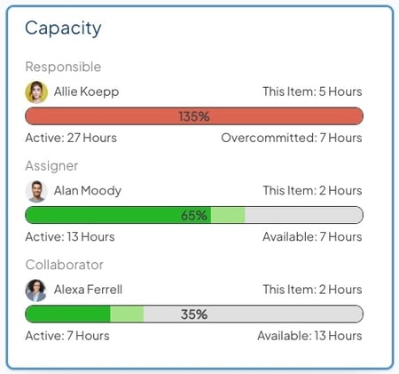Select the Alexa Ferrell name label
Viewport: 399px width, 374px height.
88,290
